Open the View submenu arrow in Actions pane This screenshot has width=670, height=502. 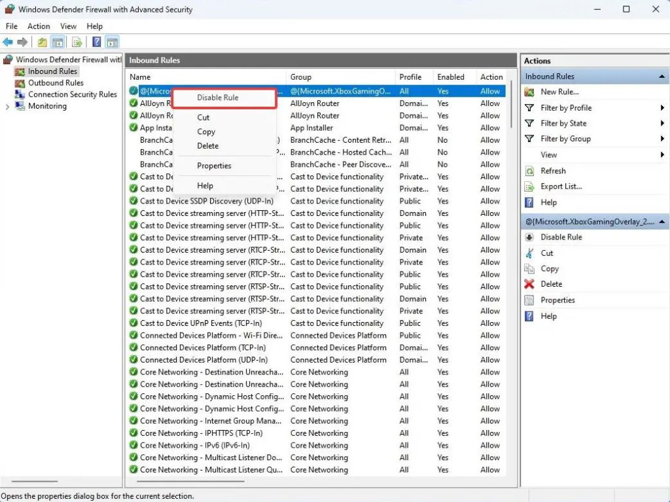coord(662,155)
